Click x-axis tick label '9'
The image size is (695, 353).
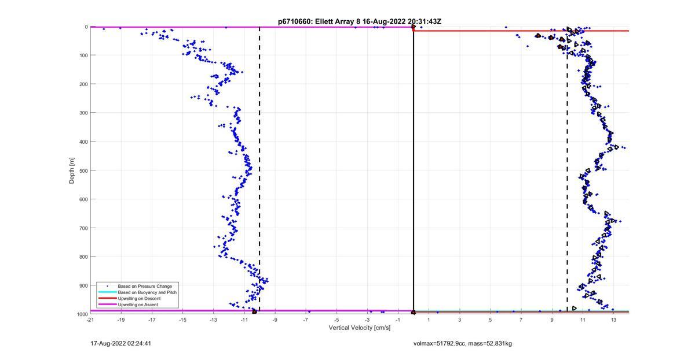[551, 320]
